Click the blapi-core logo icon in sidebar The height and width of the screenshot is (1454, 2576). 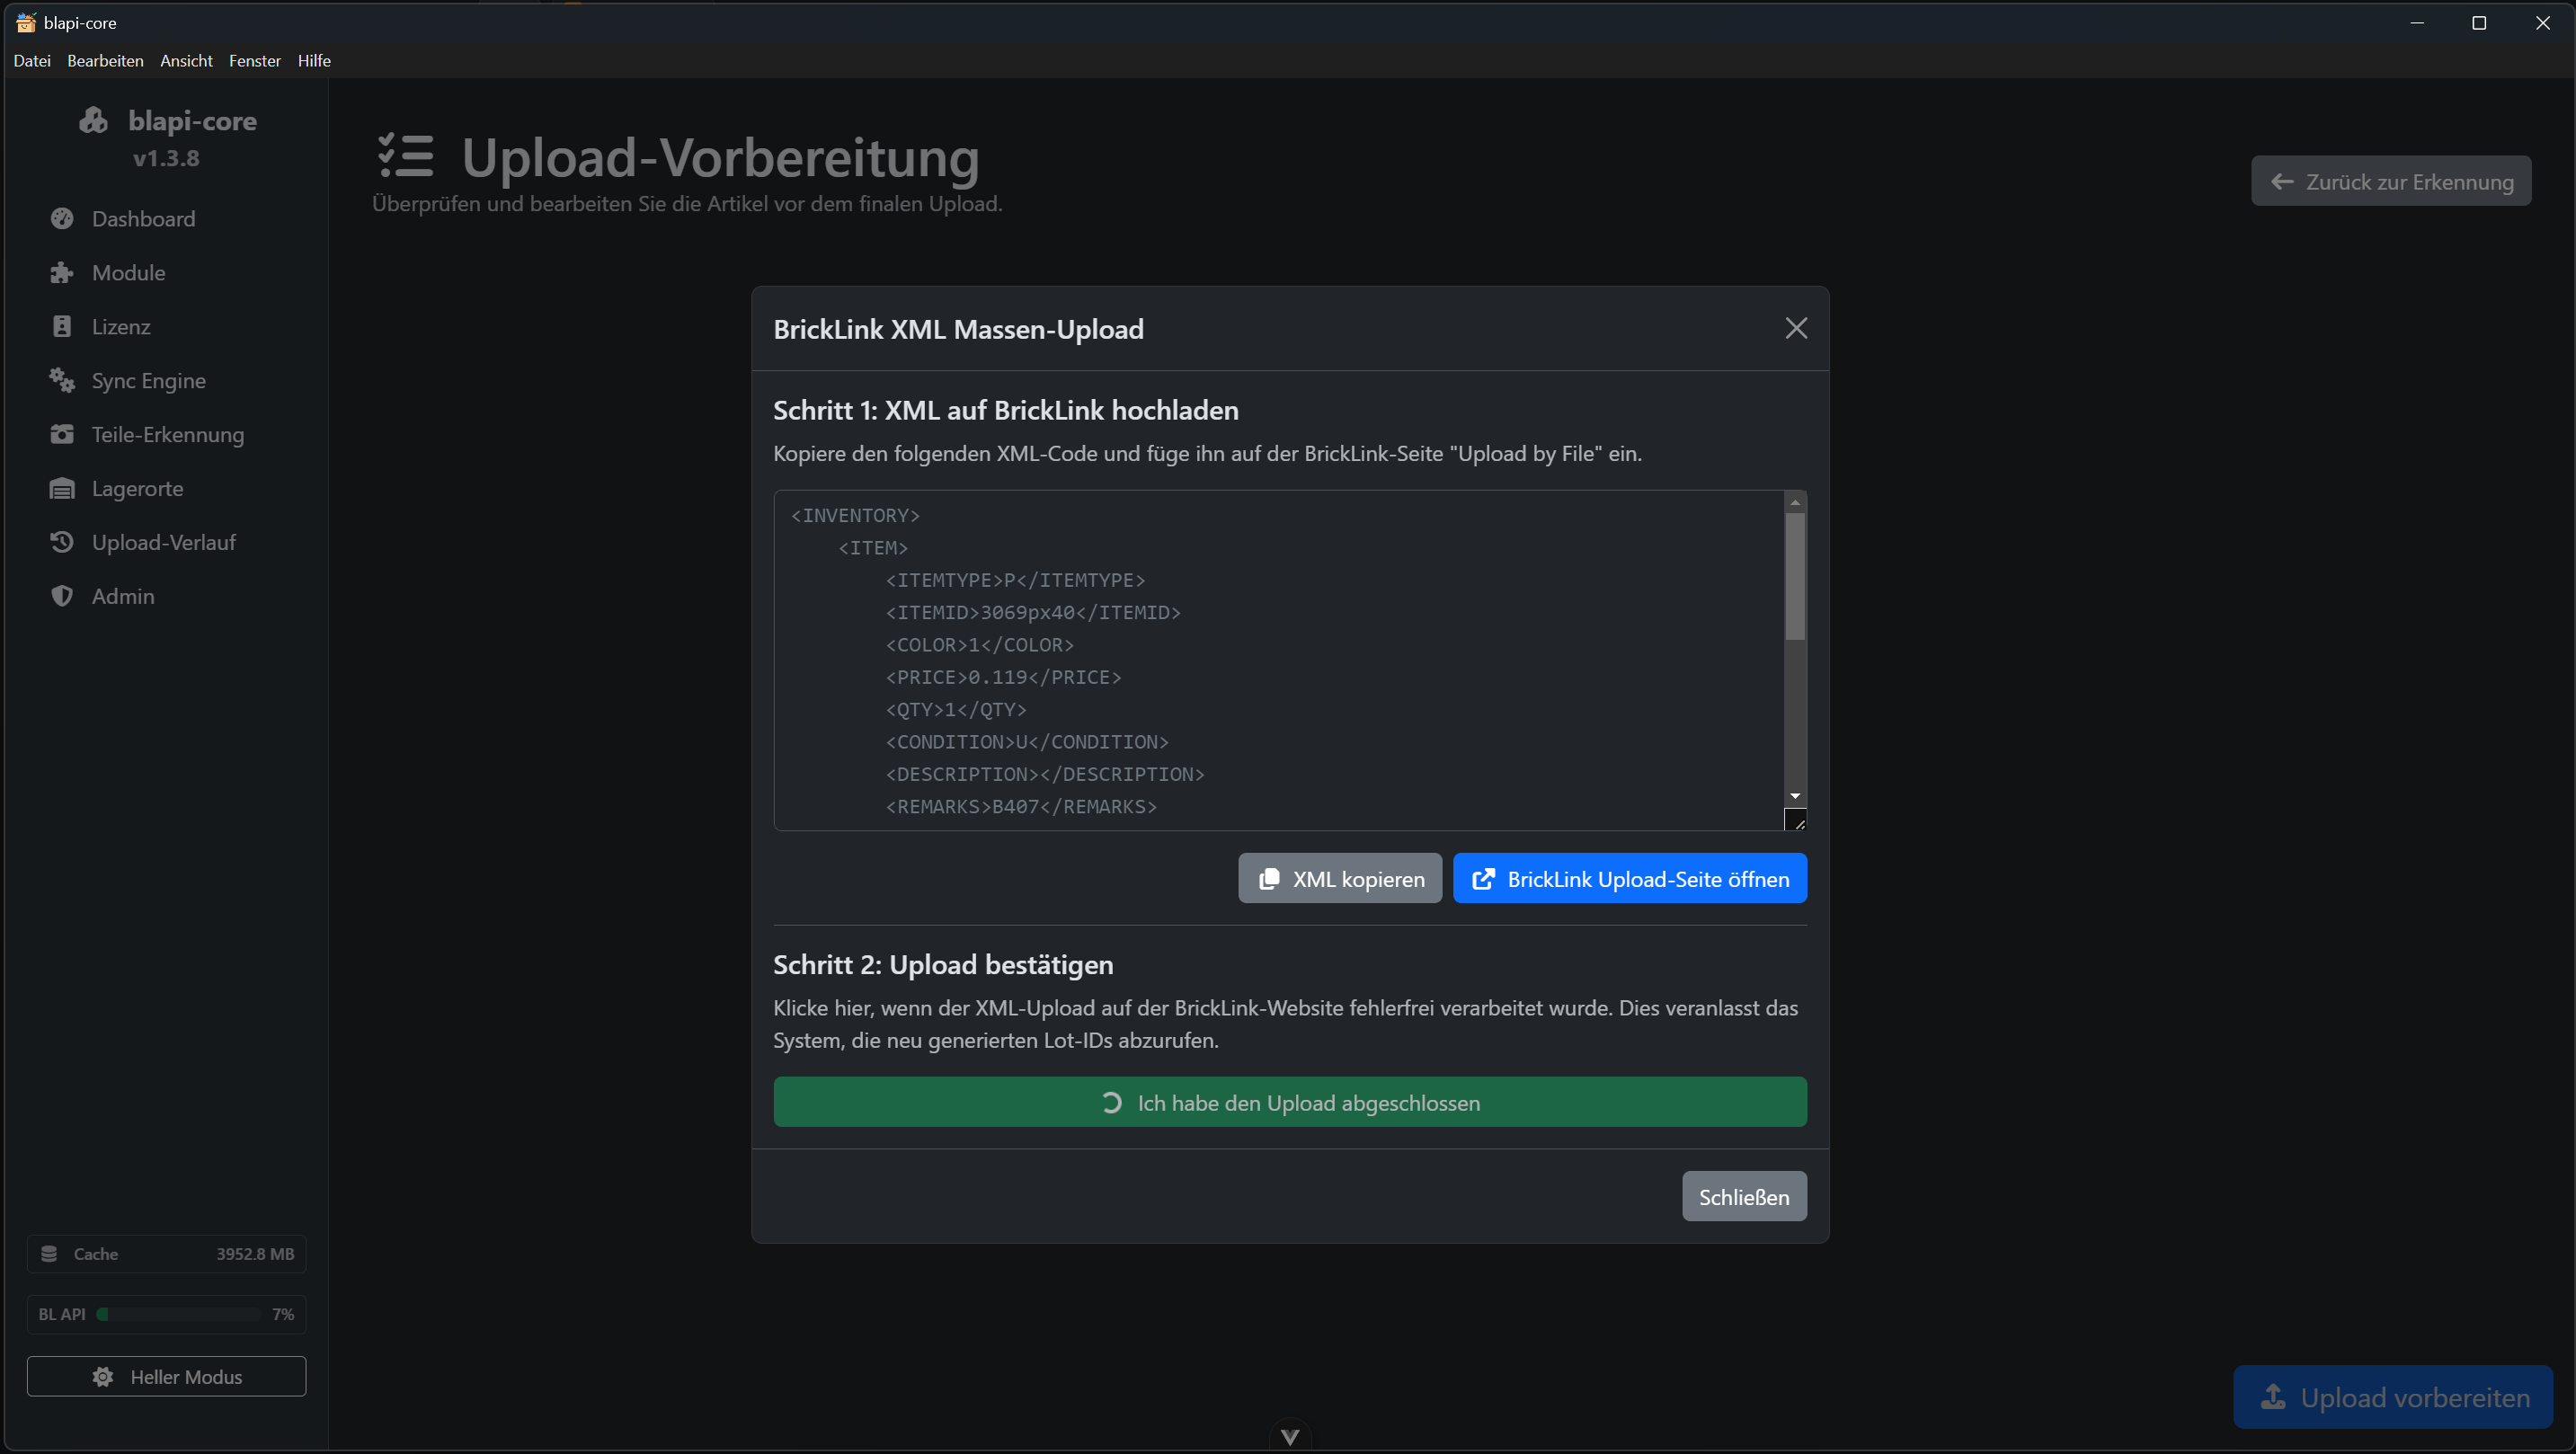pos(94,120)
